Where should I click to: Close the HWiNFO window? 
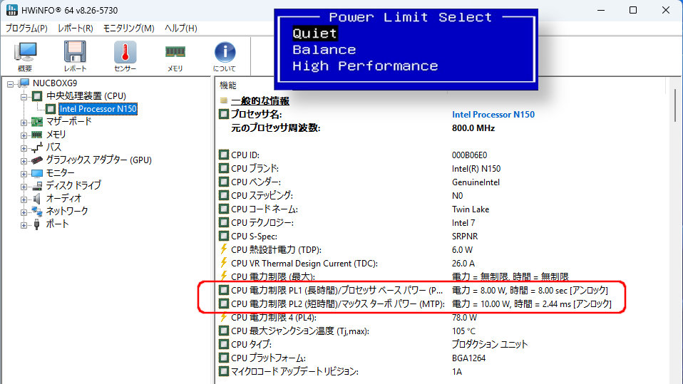click(x=666, y=10)
